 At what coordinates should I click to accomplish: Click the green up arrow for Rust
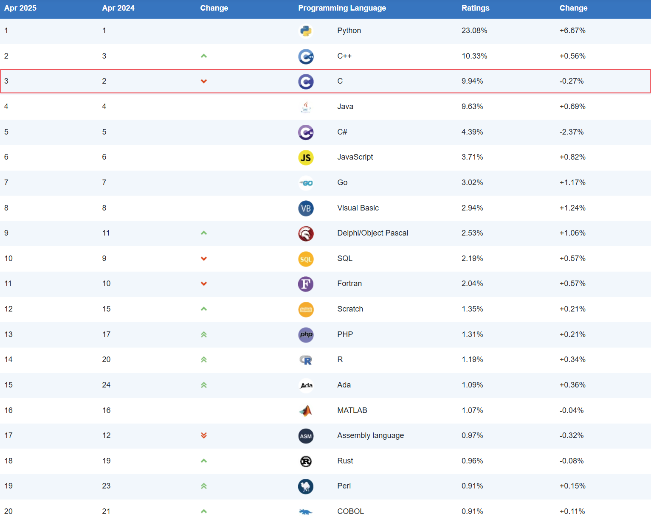tap(204, 461)
